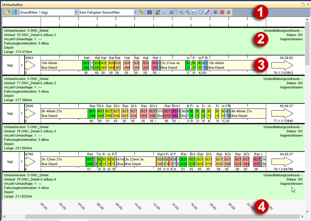
Task: Close the Umlaufeditor window
Action: 307,3
